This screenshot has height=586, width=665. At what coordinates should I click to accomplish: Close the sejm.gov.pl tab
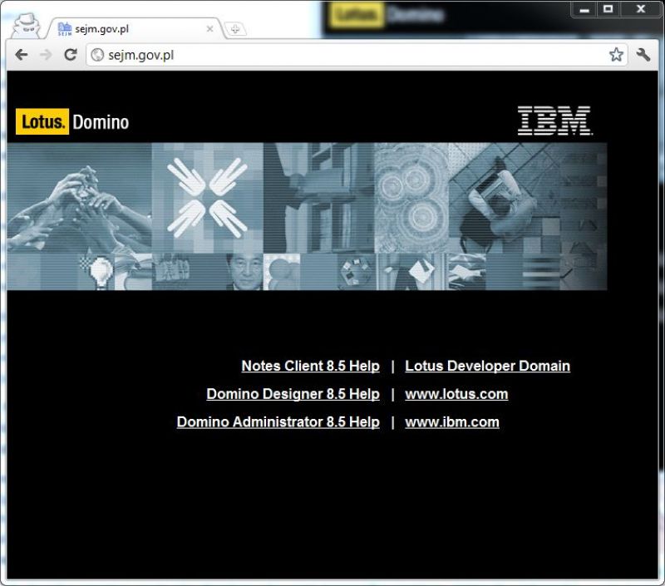pyautogui.click(x=209, y=29)
